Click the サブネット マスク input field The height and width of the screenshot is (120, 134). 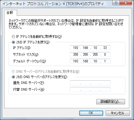click(90, 55)
